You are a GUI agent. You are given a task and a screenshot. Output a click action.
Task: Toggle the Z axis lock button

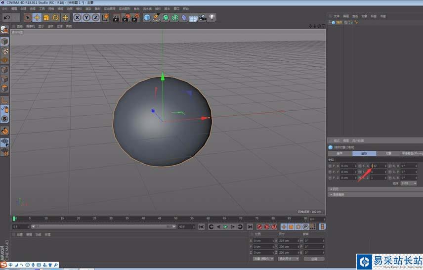coord(95,17)
